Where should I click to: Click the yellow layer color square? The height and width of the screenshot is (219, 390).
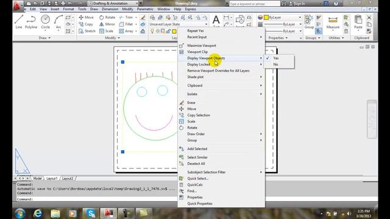pos(174,31)
